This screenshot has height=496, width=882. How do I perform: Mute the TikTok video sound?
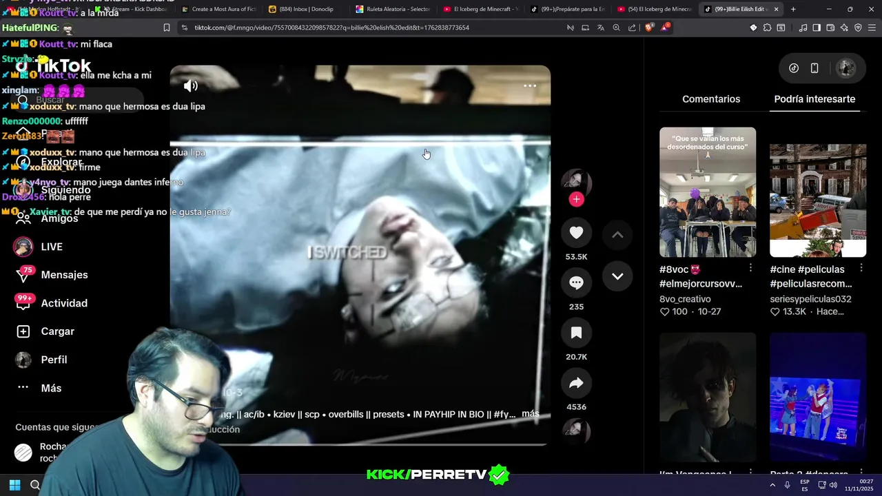(x=191, y=85)
